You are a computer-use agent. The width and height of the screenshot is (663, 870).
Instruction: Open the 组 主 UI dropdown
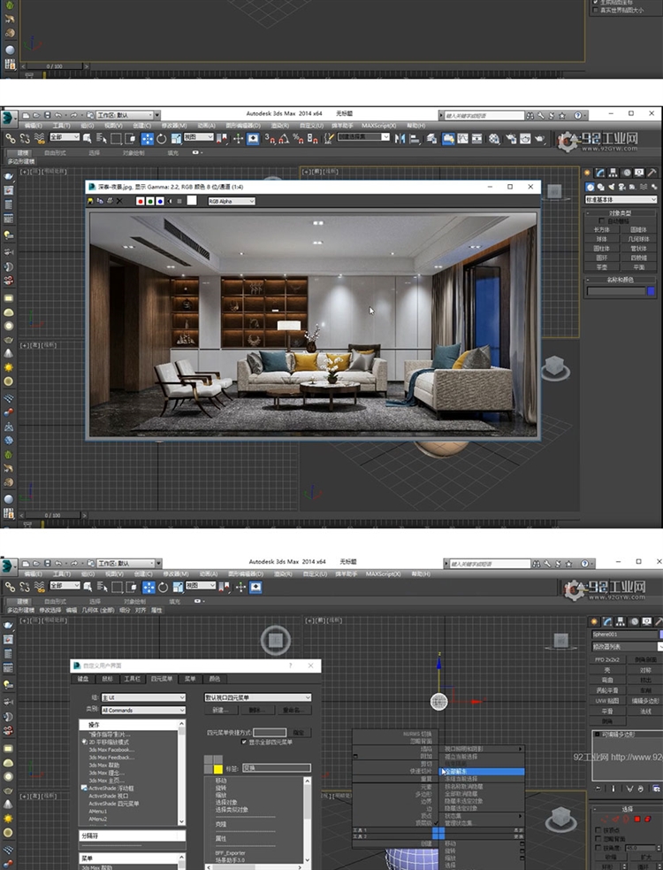(143, 697)
